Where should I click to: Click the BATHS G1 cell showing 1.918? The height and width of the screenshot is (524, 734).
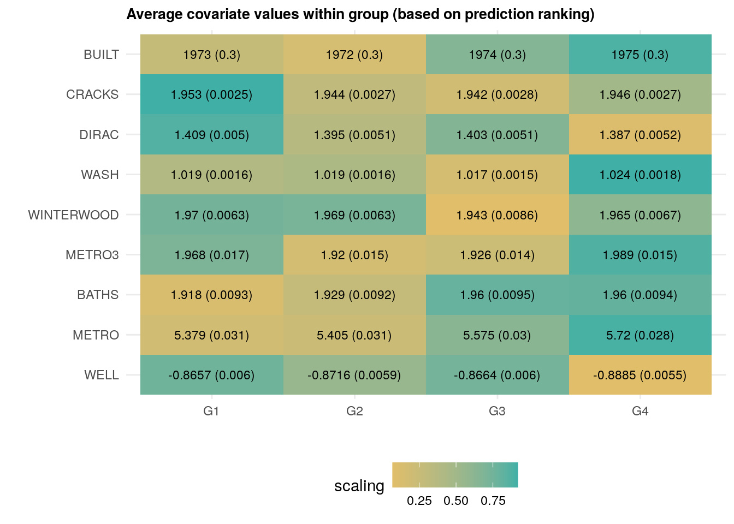coord(212,295)
